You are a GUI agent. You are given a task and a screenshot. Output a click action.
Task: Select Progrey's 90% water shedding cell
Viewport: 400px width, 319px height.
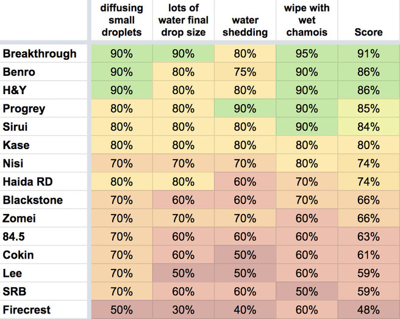[244, 109]
